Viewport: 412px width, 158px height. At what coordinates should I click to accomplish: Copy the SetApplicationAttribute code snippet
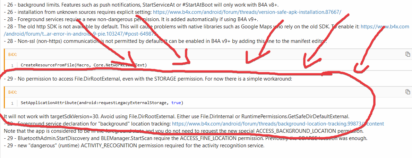[x=408, y=92]
